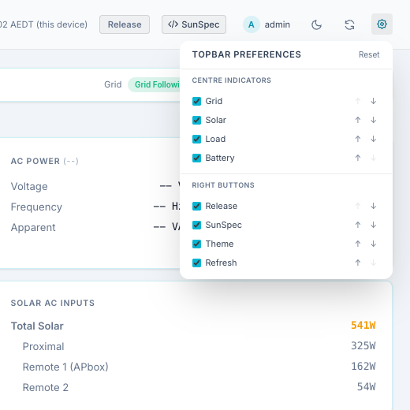
Task: Disable the SunSpec button checkbox
Action: 196,225
